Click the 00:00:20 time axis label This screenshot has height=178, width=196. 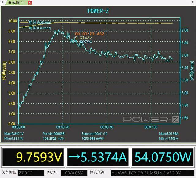(x=62, y=127)
